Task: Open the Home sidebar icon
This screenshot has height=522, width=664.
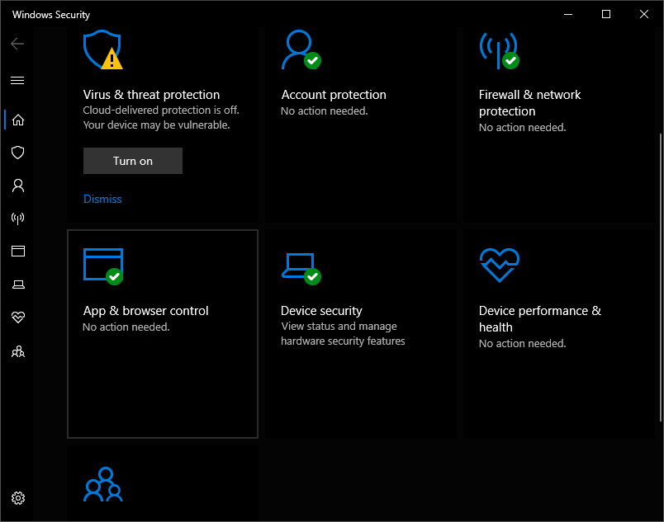Action: pos(17,120)
